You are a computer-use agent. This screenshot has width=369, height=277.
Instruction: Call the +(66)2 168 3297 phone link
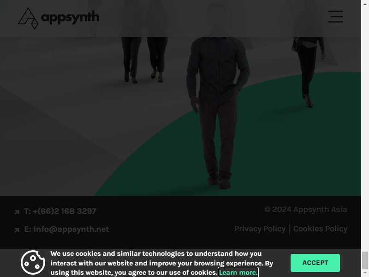(60, 211)
